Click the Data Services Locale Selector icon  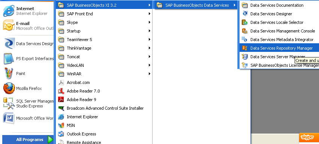click(x=245, y=22)
